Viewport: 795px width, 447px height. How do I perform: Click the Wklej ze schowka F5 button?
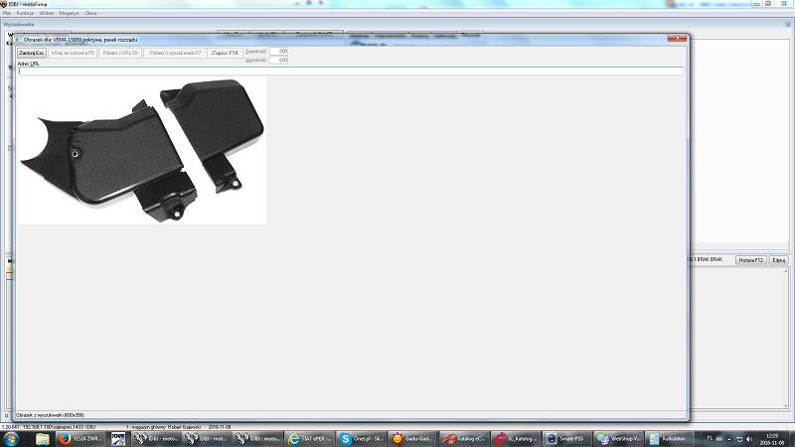click(x=73, y=53)
